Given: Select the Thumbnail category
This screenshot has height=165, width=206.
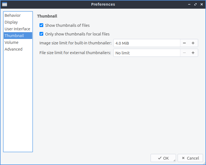Looking at the screenshot, I should (x=14, y=36).
